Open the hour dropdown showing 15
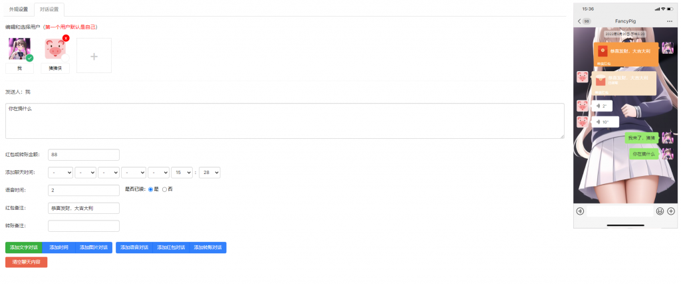The width and height of the screenshot is (681, 285). [x=182, y=172]
